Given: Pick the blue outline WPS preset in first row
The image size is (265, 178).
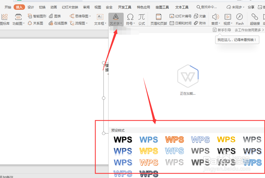Looking at the screenshot, I should [200, 139].
